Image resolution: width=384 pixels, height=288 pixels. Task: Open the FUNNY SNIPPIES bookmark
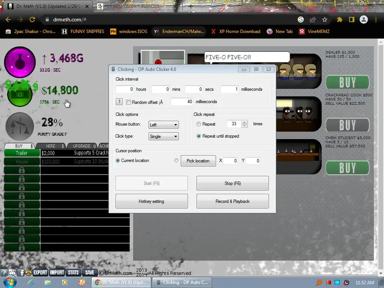pos(83,31)
